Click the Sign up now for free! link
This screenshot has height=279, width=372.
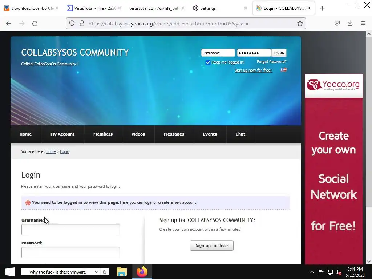pos(253,70)
